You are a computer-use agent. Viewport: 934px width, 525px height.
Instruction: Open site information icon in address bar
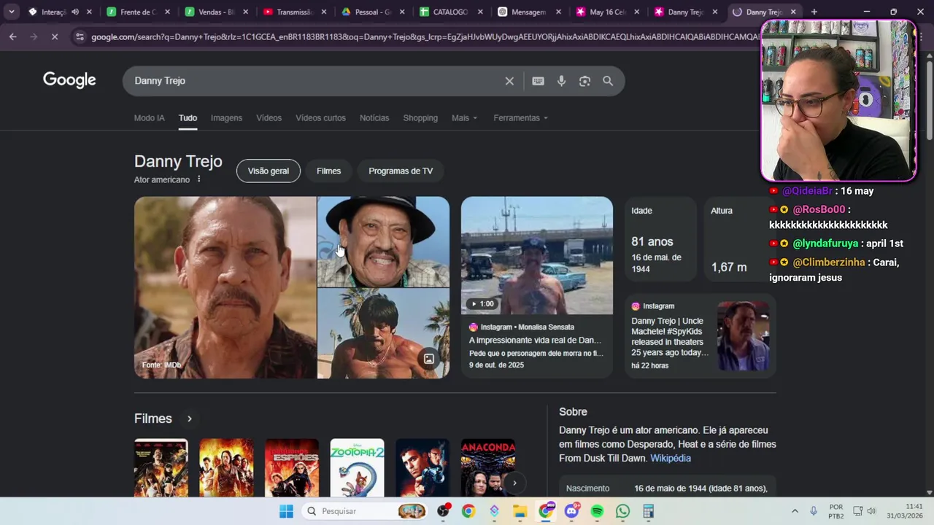click(80, 36)
